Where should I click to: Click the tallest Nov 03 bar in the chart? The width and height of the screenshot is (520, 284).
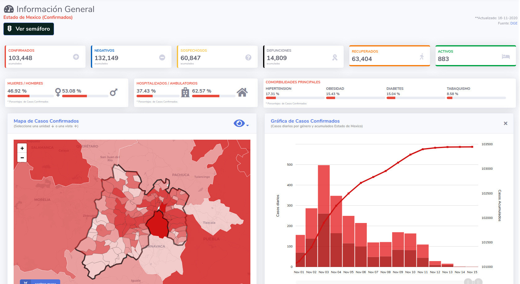(324, 216)
